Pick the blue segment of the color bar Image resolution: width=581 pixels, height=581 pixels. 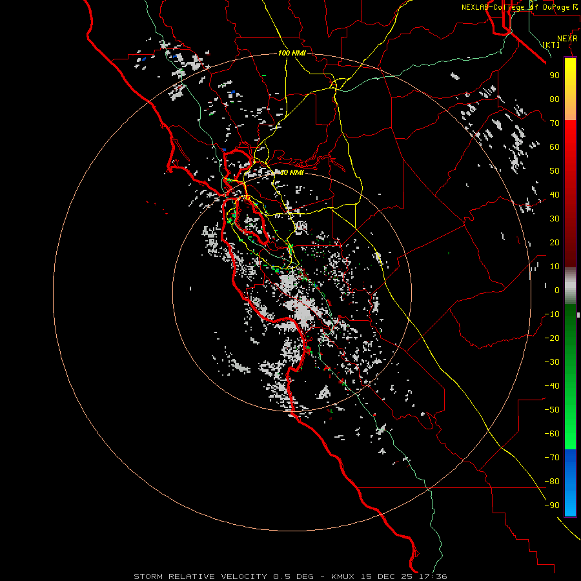[x=570, y=483]
